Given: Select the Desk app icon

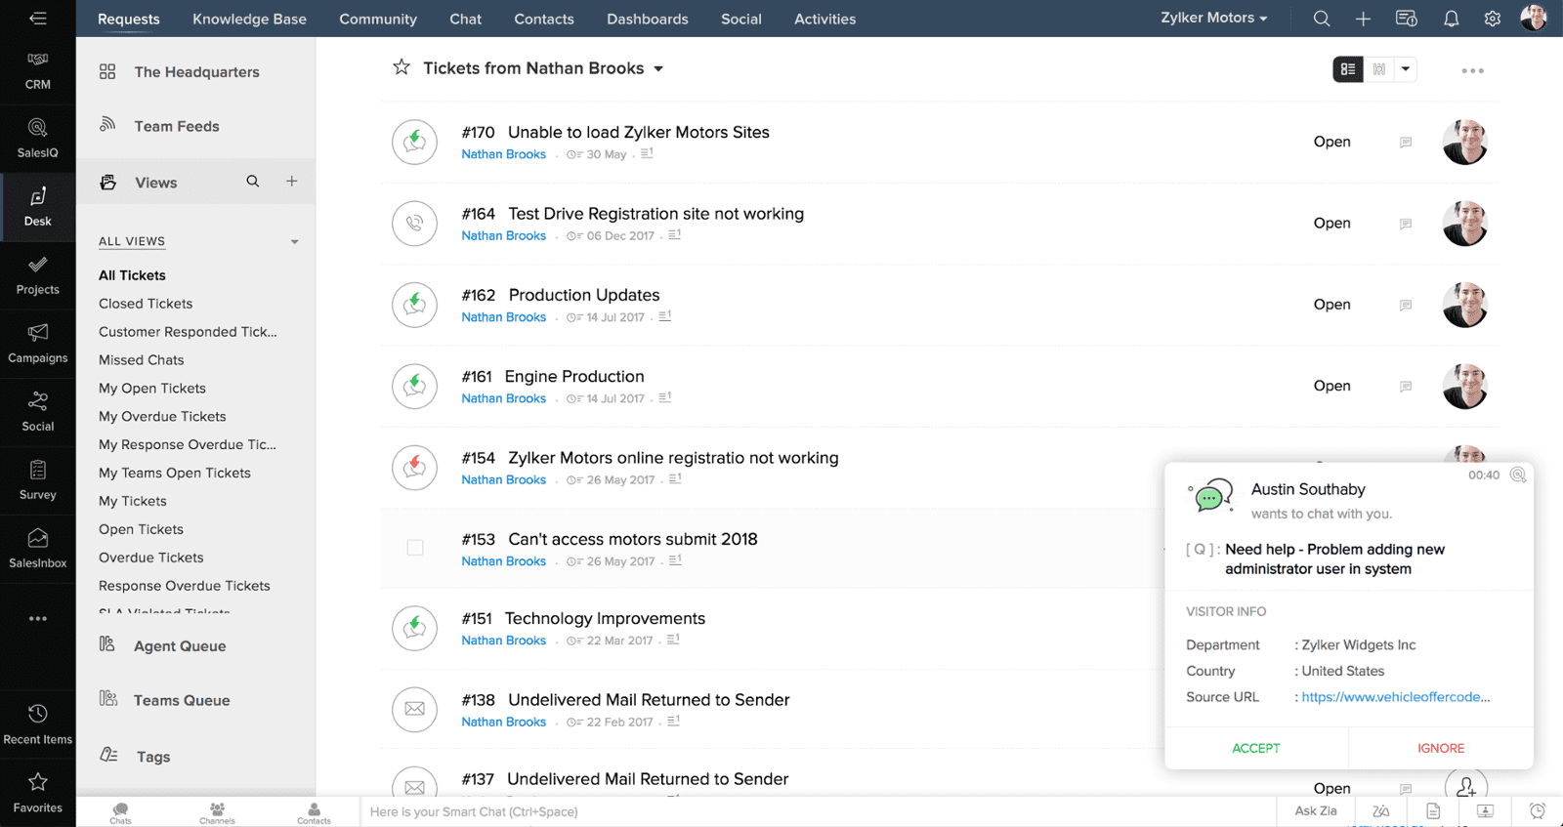Looking at the screenshot, I should coord(37,207).
